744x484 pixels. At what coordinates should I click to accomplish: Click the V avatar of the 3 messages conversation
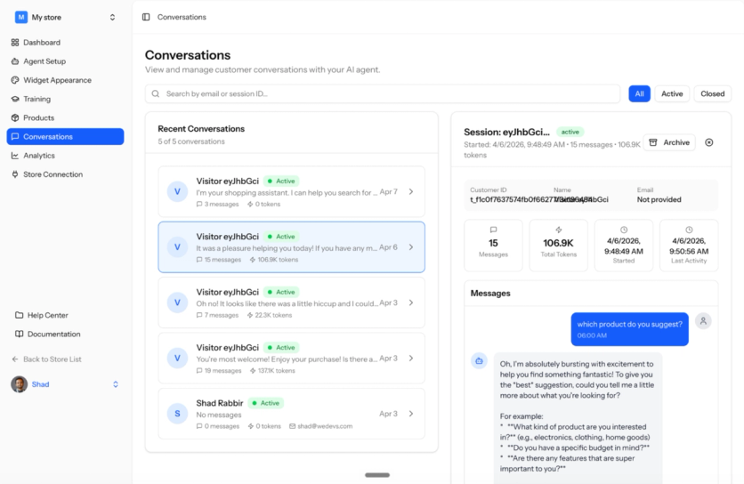[177, 191]
